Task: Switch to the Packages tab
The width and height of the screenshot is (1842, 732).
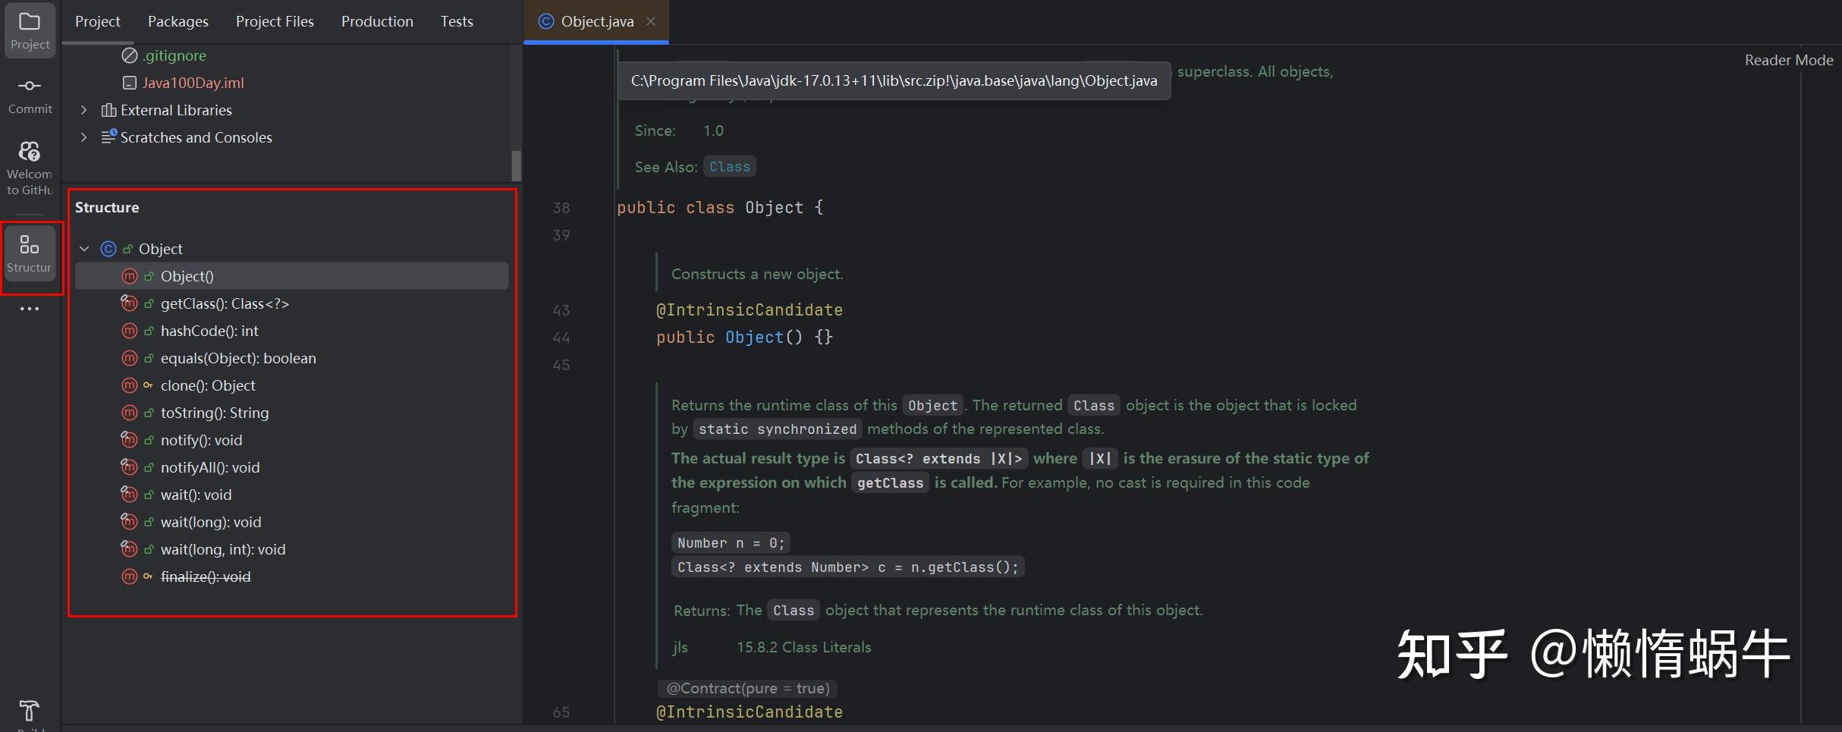Action: (x=178, y=21)
